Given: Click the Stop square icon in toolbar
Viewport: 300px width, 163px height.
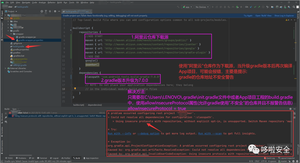Looking at the screenshot, I should (241, 7).
